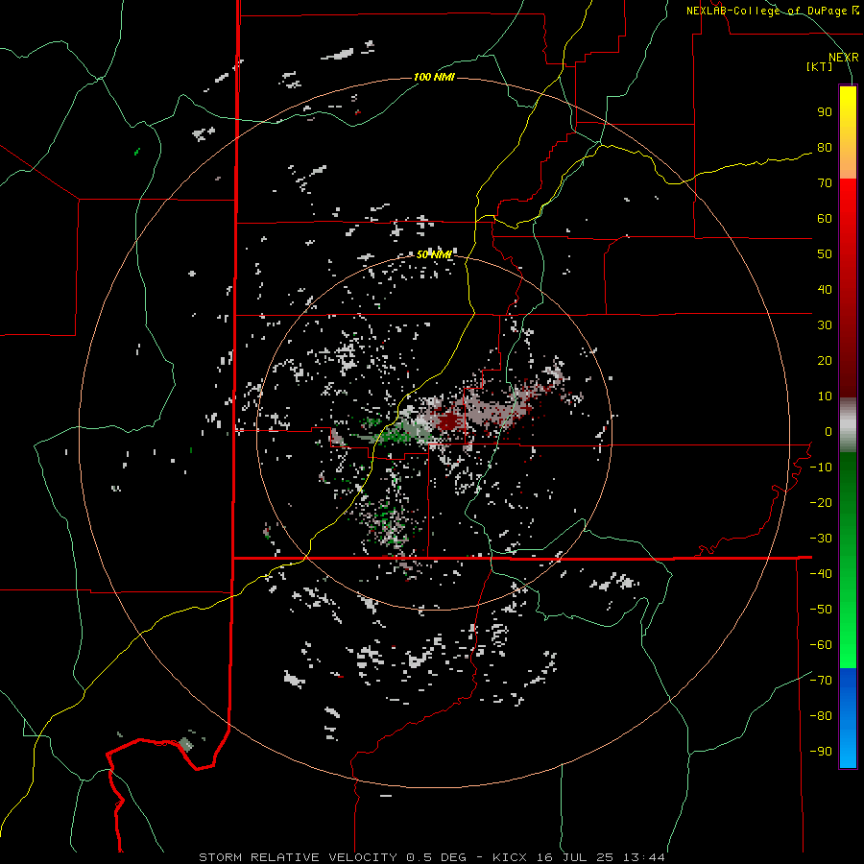This screenshot has width=864, height=864.
Task: Pick the -50 velocity scale label
Action: tap(821, 610)
